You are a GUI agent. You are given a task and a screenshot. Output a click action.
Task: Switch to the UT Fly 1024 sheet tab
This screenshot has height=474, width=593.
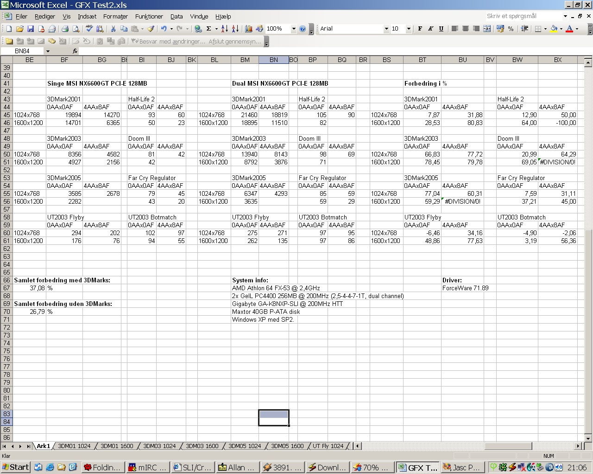328,446
